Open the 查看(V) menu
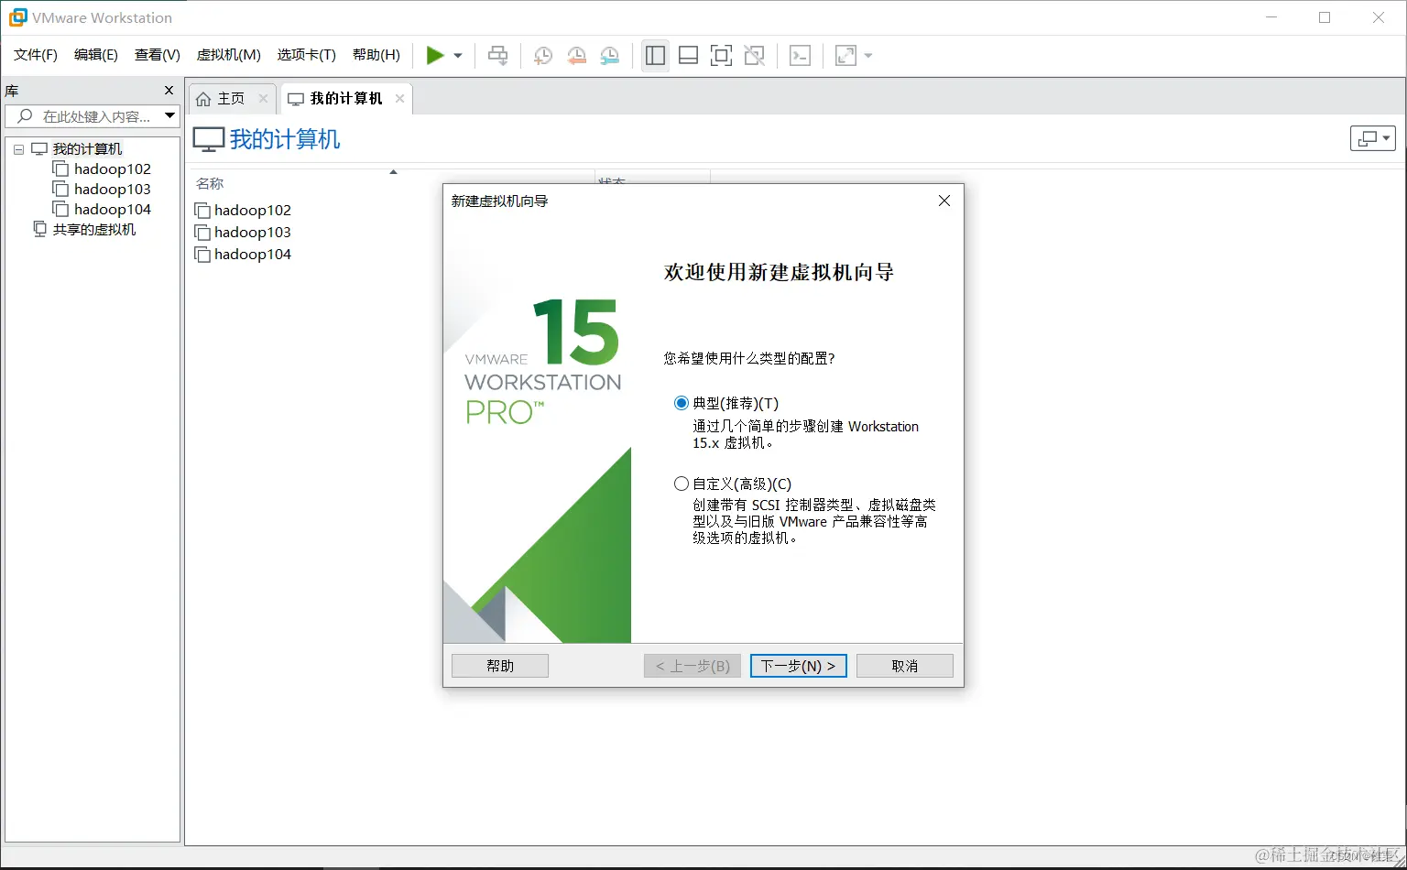 [x=158, y=55]
